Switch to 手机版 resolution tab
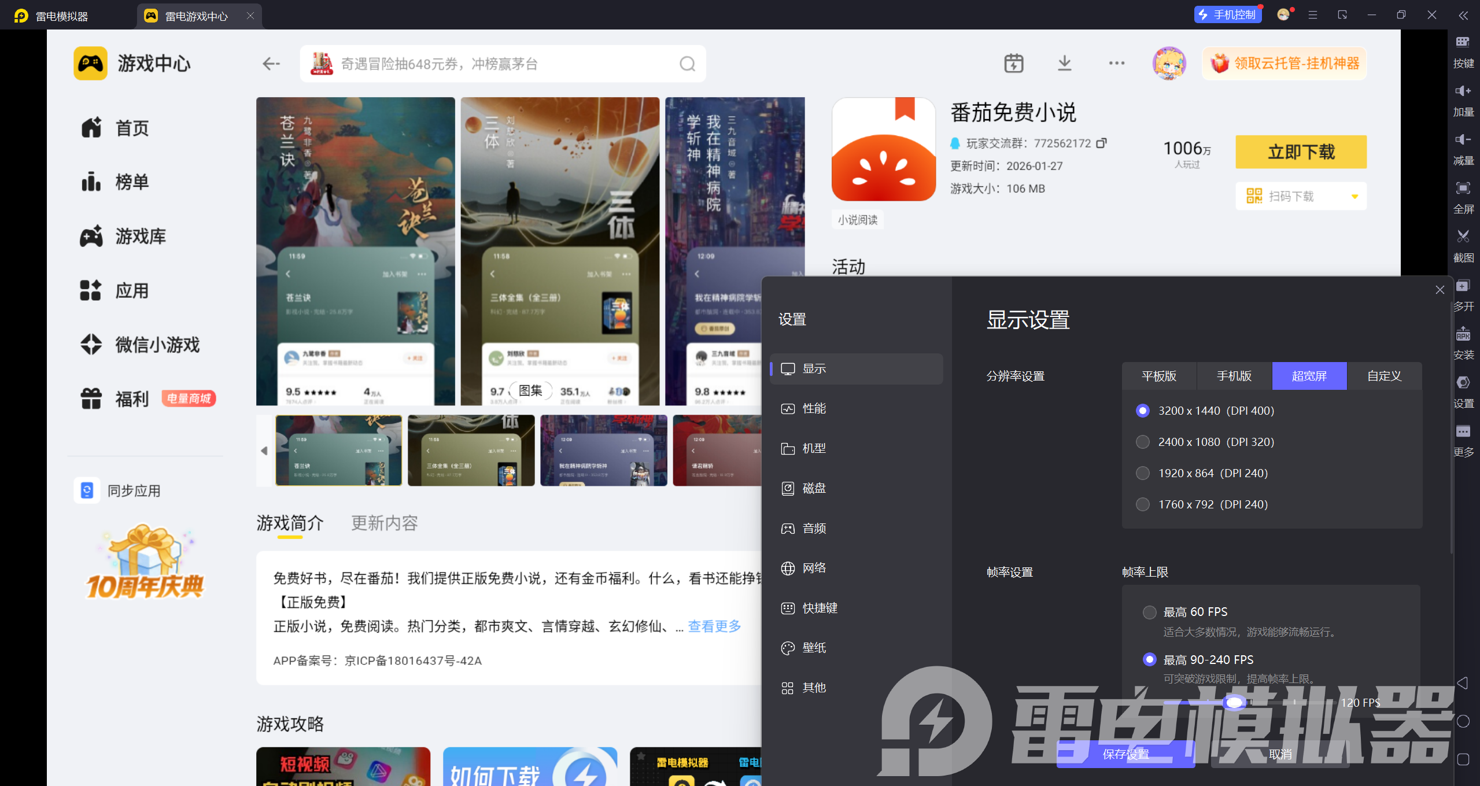The height and width of the screenshot is (786, 1480). [x=1234, y=376]
